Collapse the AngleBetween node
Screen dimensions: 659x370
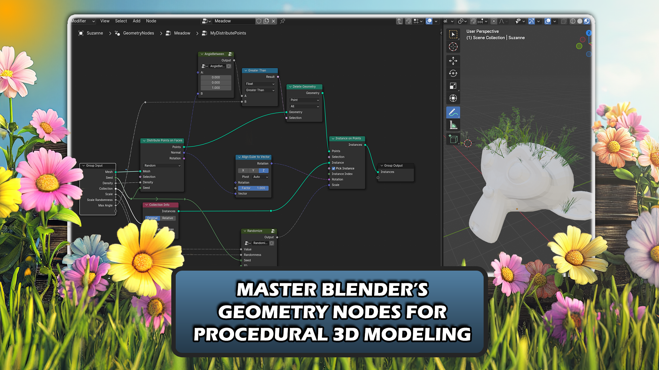pyautogui.click(x=202, y=54)
